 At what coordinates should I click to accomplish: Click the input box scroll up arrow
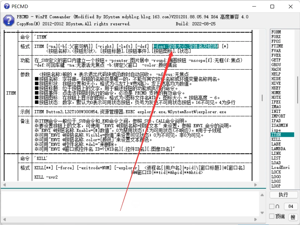(262, 195)
